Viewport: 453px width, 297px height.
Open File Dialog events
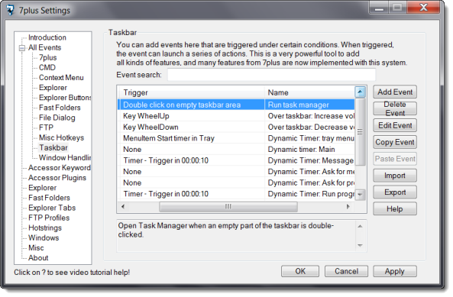[57, 118]
